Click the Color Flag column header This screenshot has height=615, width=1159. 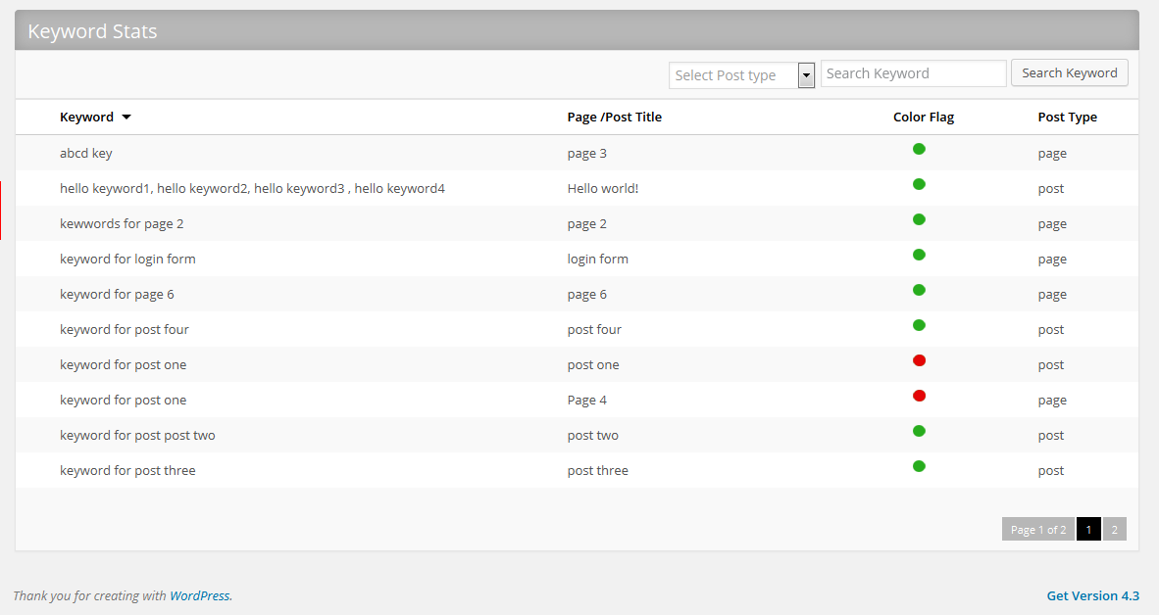click(923, 118)
